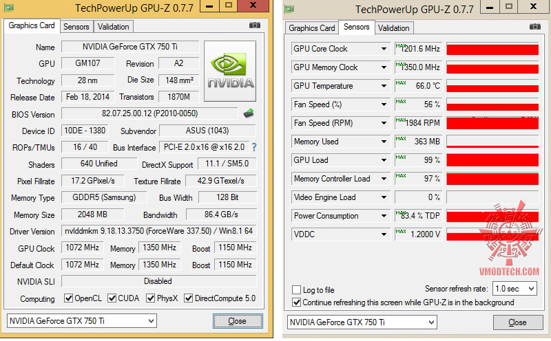Click the Driver Version value field
Viewport: 551px width, 341px height.
click(159, 231)
